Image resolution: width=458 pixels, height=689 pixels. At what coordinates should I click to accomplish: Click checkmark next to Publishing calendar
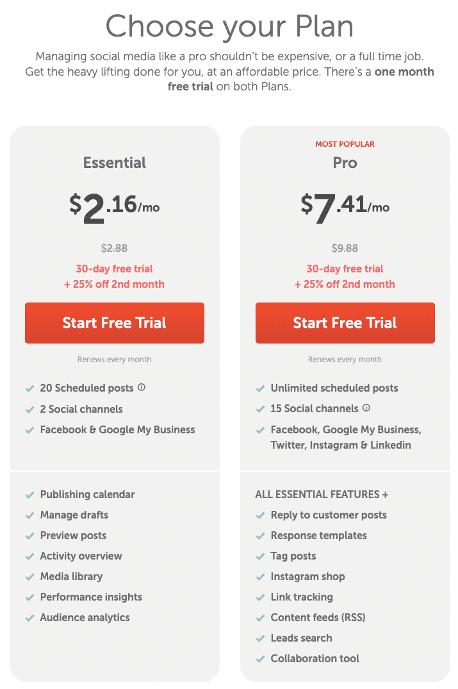tap(30, 495)
